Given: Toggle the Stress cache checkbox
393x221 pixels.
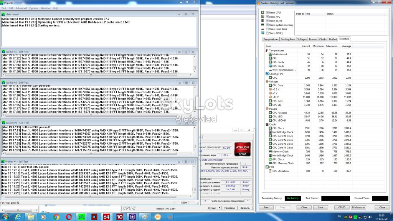Looking at the screenshot, I should tap(267, 21).
